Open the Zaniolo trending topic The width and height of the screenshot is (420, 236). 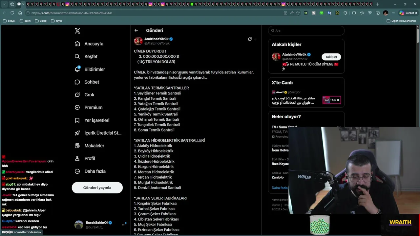coord(278,177)
